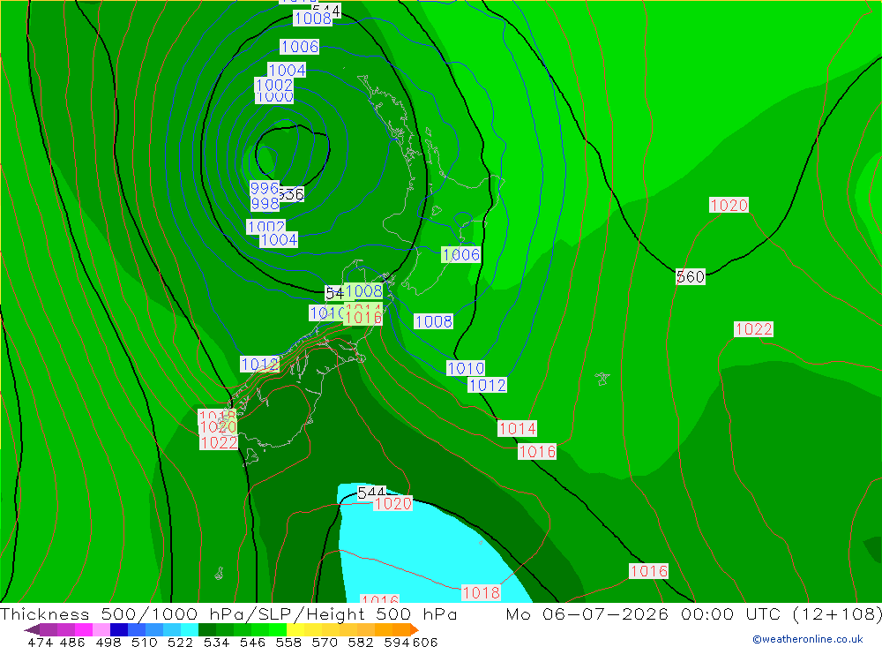Click legend value 606
The height and width of the screenshot is (647, 882).
point(424,642)
